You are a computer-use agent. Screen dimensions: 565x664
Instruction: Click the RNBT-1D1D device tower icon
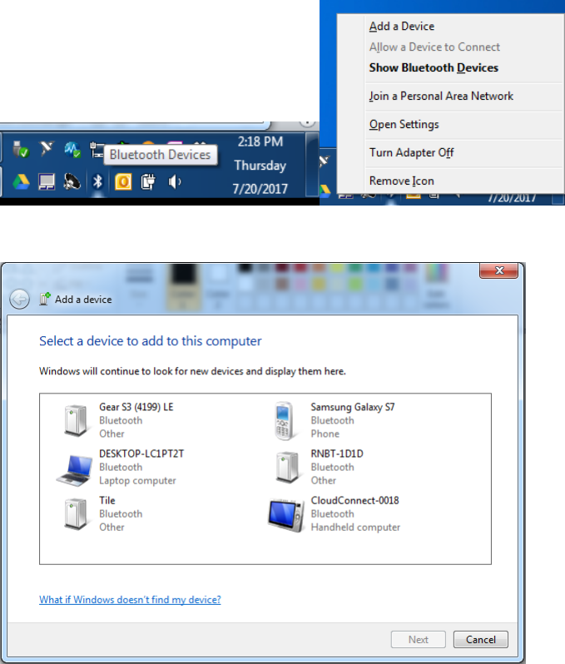coord(287,467)
